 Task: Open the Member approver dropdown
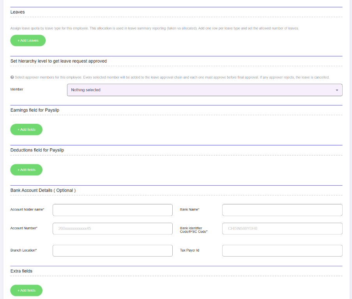pos(205,90)
